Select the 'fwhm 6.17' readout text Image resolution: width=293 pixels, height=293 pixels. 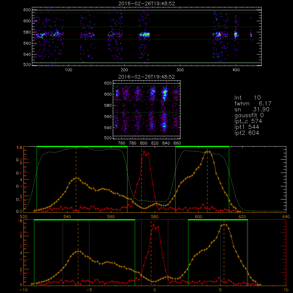253,103
